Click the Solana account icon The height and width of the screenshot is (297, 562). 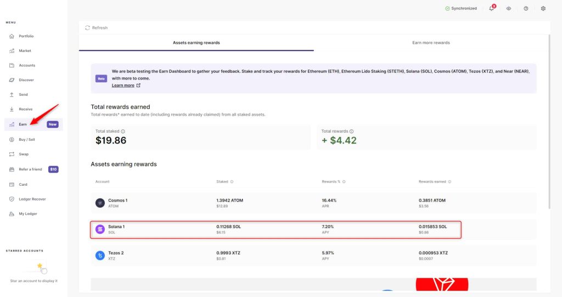100,230
